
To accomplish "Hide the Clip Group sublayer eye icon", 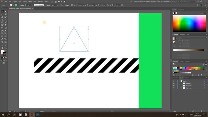I will [174, 88].
